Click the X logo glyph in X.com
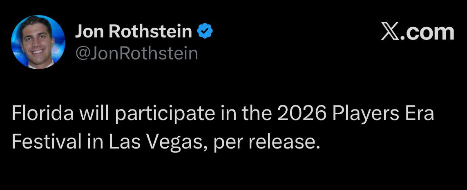 tap(390, 32)
